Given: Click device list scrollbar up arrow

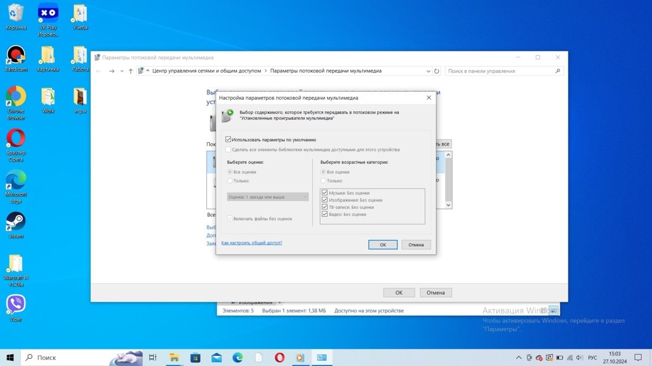Looking at the screenshot, I should pos(448,155).
